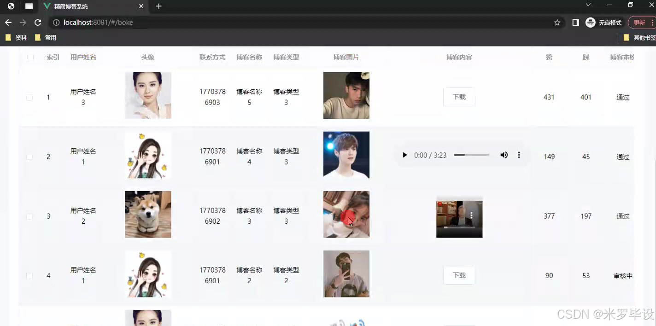Click the 赞 column header
The image size is (656, 326).
pyautogui.click(x=549, y=57)
